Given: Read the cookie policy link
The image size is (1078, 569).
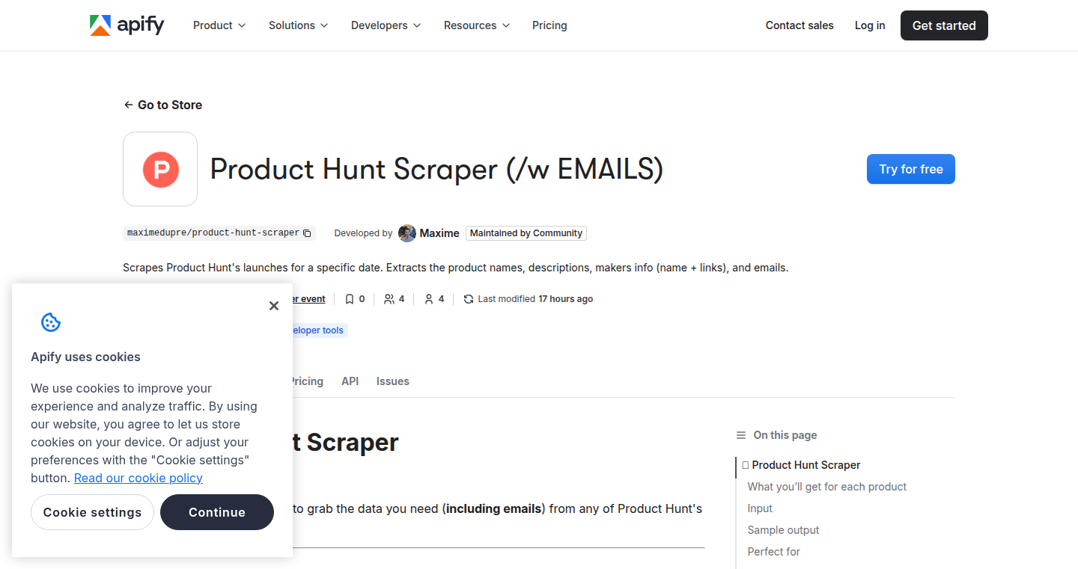Looking at the screenshot, I should (138, 478).
